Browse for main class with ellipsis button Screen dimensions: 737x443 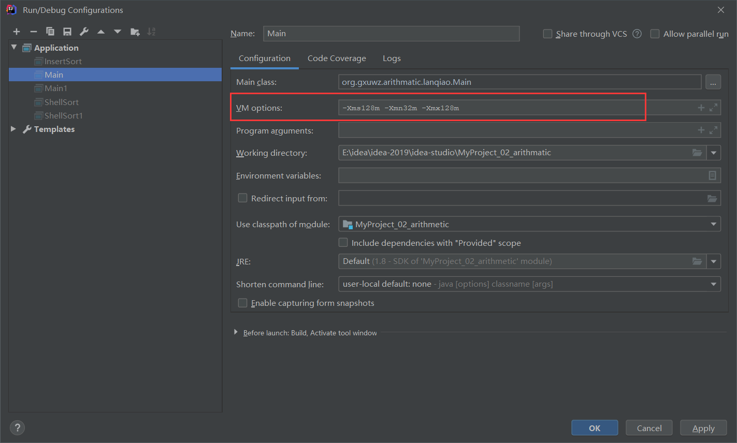(x=713, y=82)
